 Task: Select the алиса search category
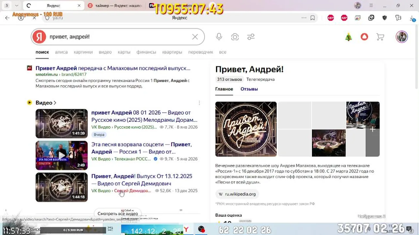61,52
